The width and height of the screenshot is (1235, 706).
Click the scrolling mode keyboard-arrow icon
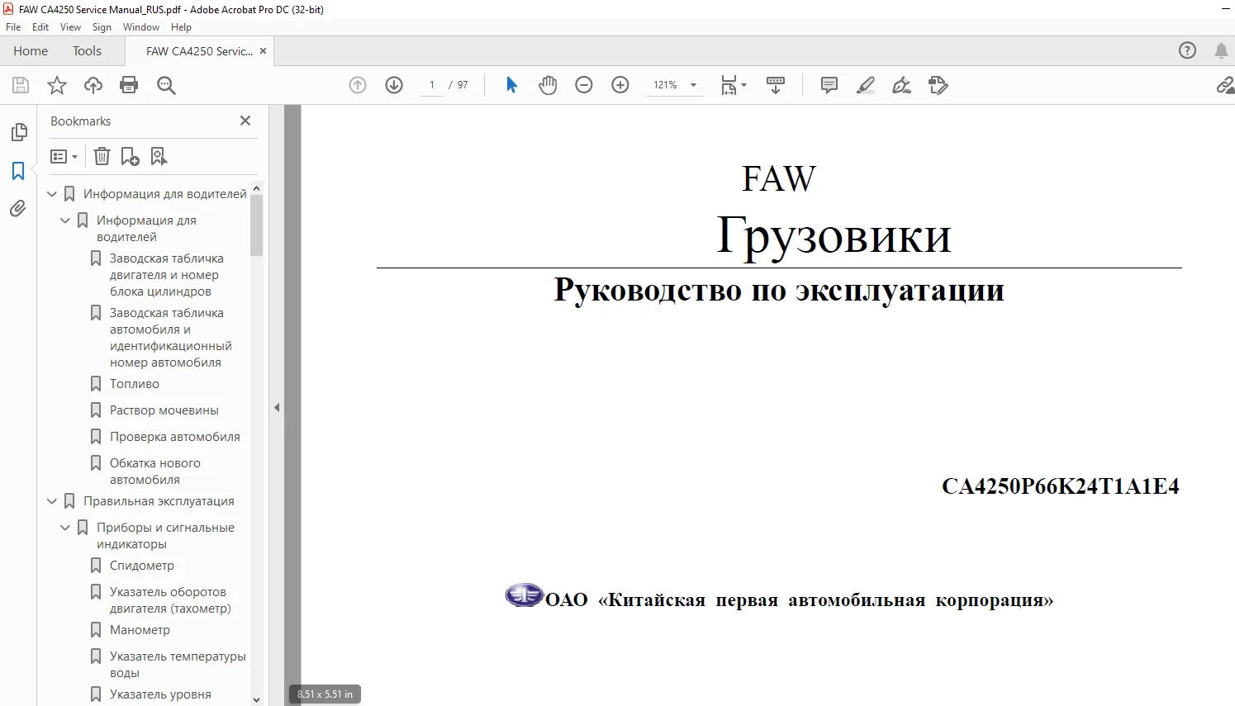pyautogui.click(x=776, y=85)
